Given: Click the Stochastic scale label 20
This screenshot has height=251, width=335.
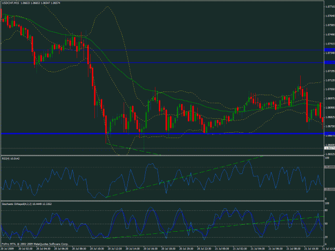Looking at the screenshot, I should click(x=326, y=237).
